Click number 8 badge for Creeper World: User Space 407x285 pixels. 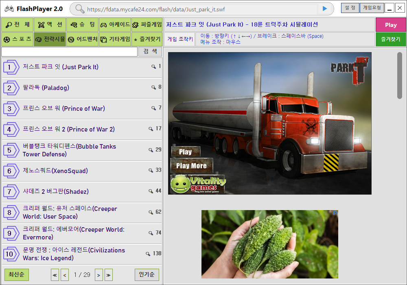(11, 213)
